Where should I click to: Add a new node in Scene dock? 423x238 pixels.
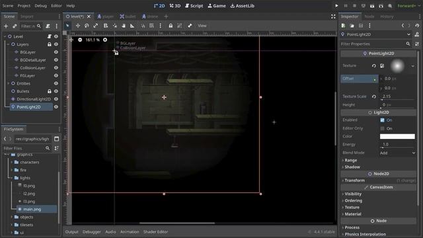(6, 26)
